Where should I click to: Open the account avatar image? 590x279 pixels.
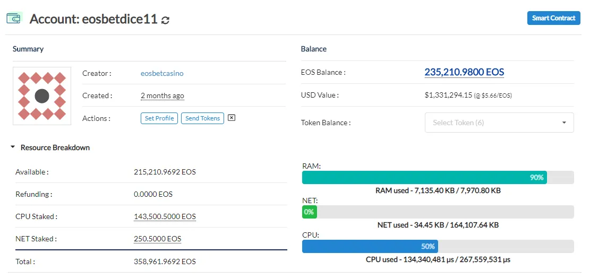(x=42, y=96)
